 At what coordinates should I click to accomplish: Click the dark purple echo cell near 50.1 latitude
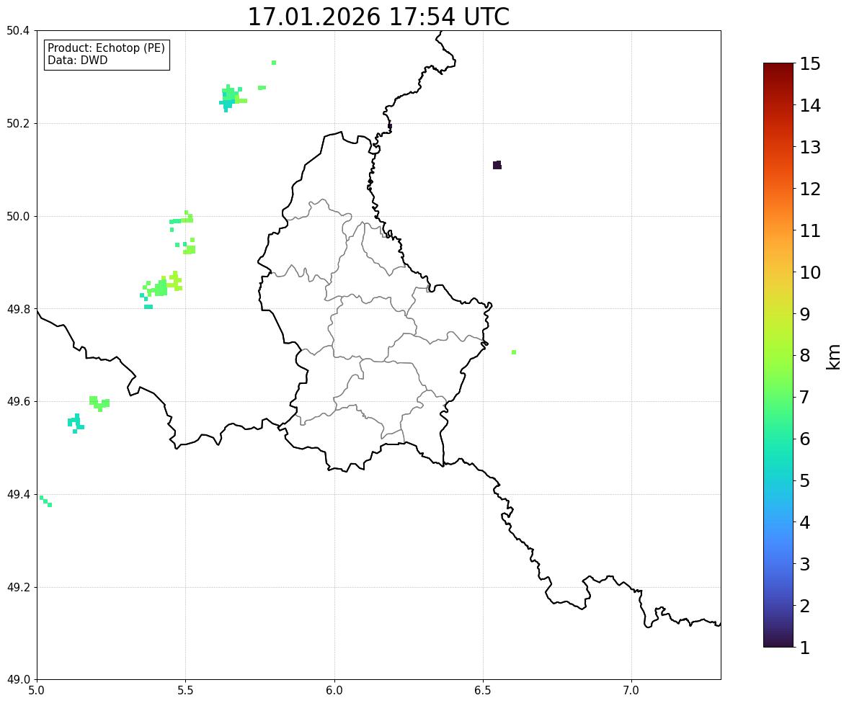[x=497, y=165]
